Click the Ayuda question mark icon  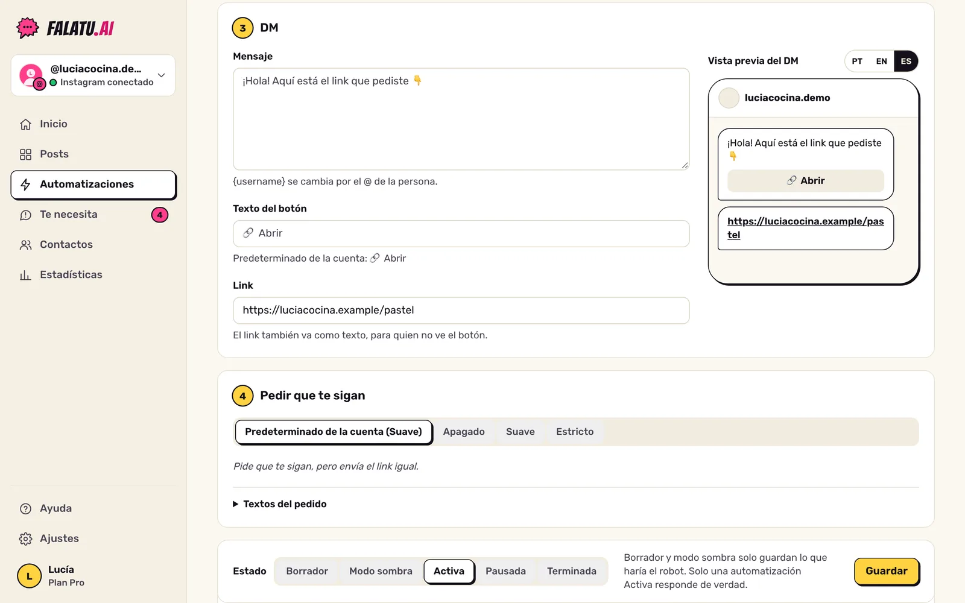(x=25, y=509)
